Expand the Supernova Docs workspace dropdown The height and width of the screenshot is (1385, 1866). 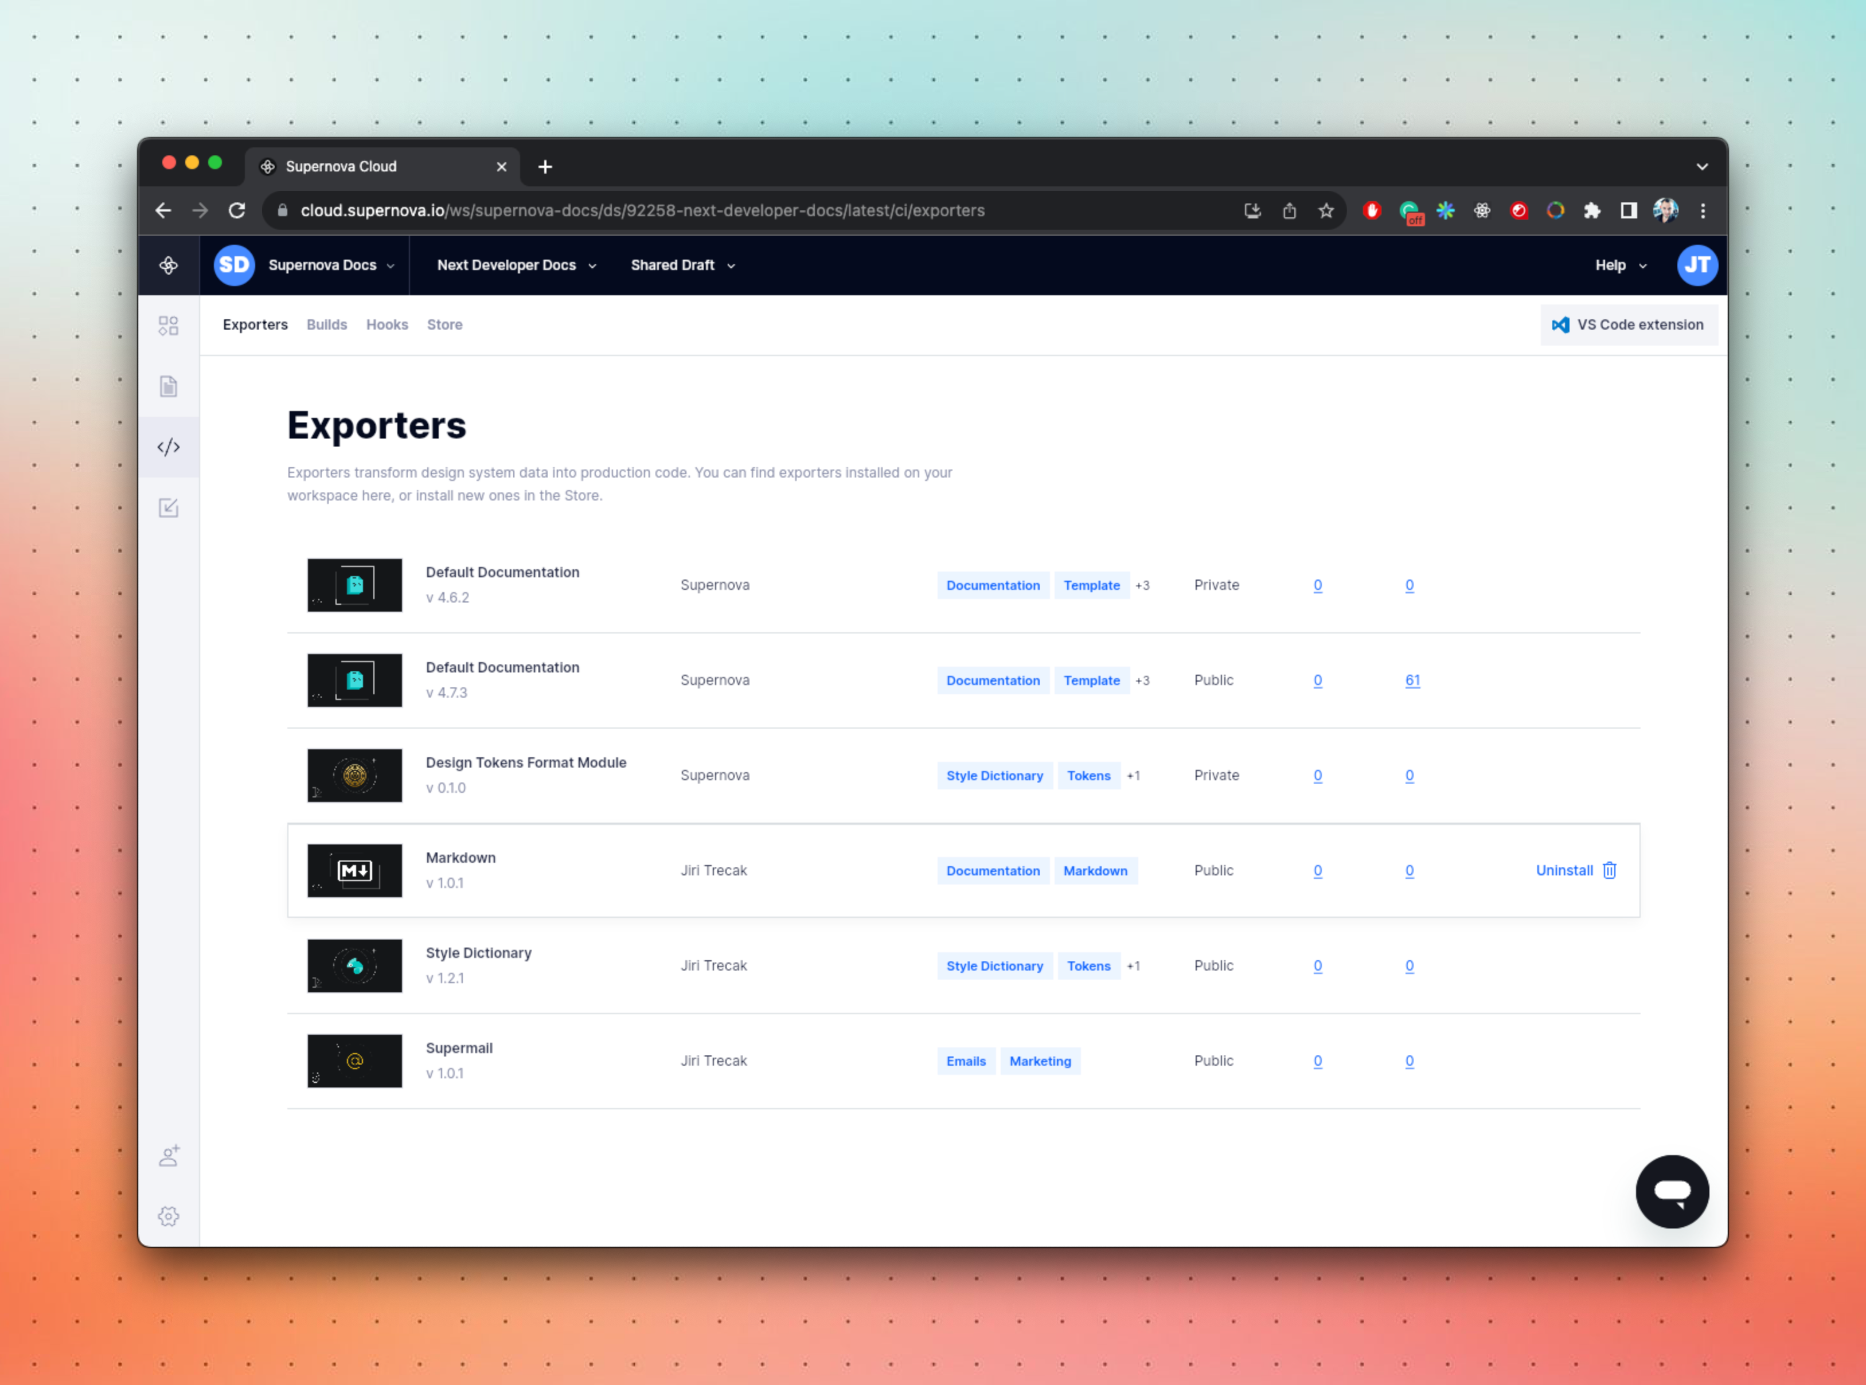click(x=331, y=265)
